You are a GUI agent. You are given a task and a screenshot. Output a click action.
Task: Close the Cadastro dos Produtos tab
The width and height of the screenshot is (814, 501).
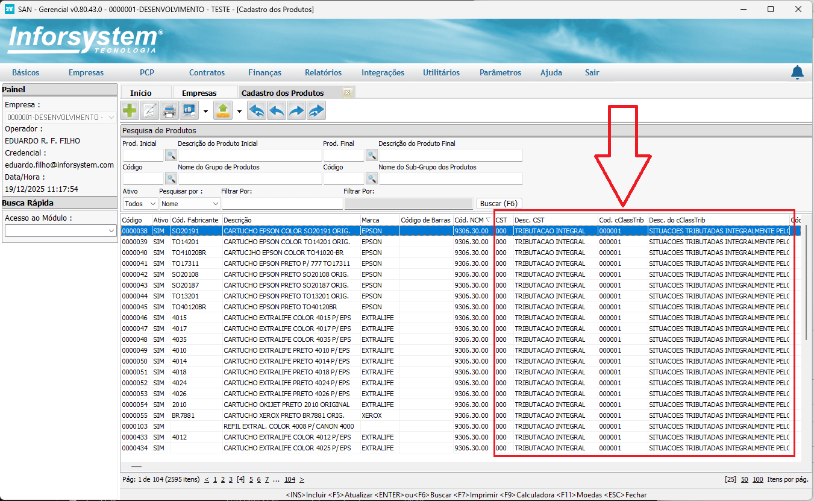[x=347, y=93]
